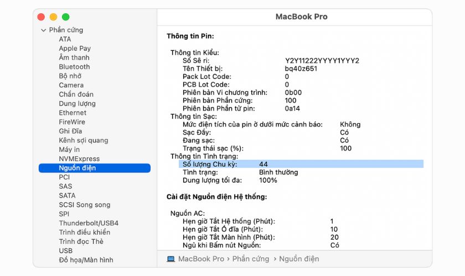Click MacBook Pro in the path bar
The height and width of the screenshot is (276, 465).
(x=201, y=259)
